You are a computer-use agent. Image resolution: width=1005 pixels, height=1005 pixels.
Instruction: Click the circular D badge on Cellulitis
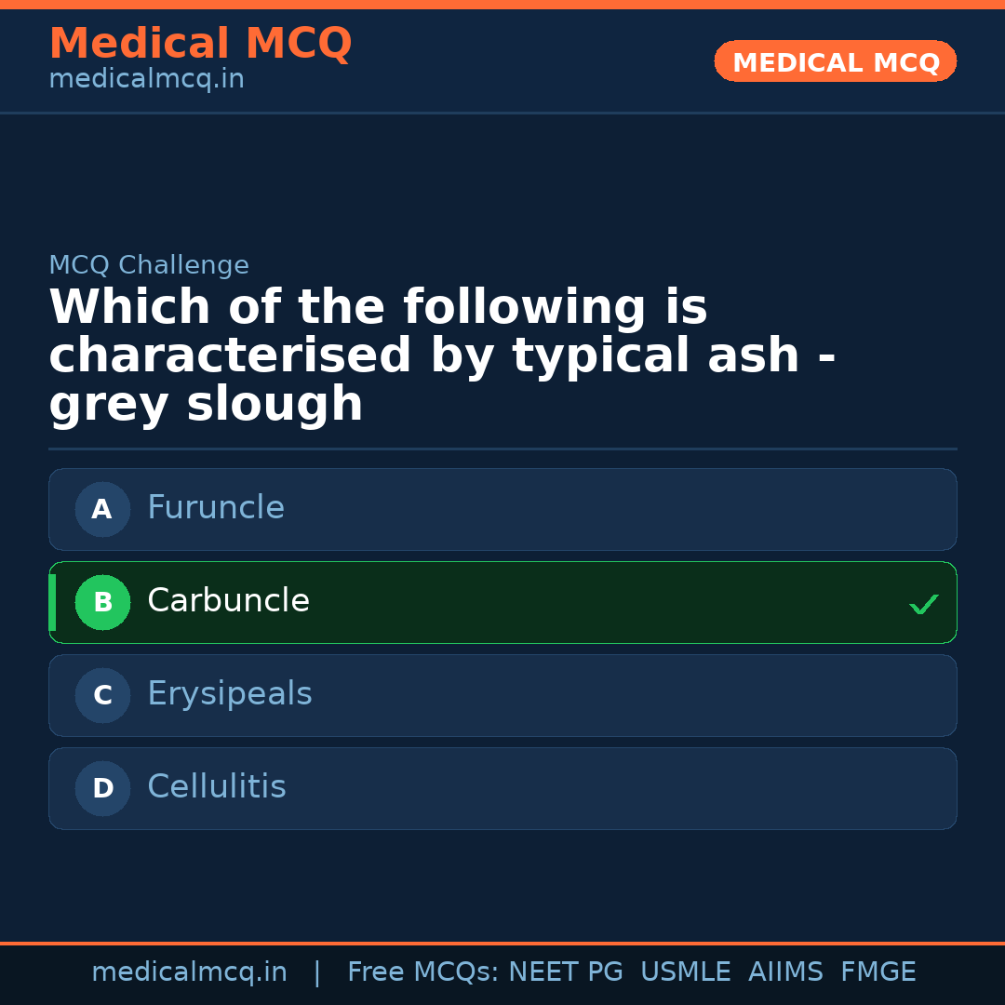[102, 788]
